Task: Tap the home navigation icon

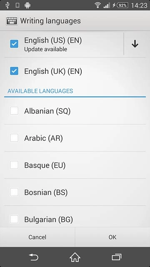Action: 75,257
